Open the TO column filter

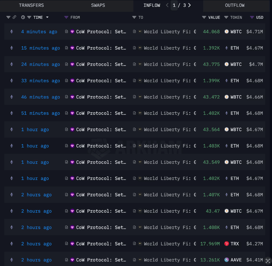(x=134, y=17)
